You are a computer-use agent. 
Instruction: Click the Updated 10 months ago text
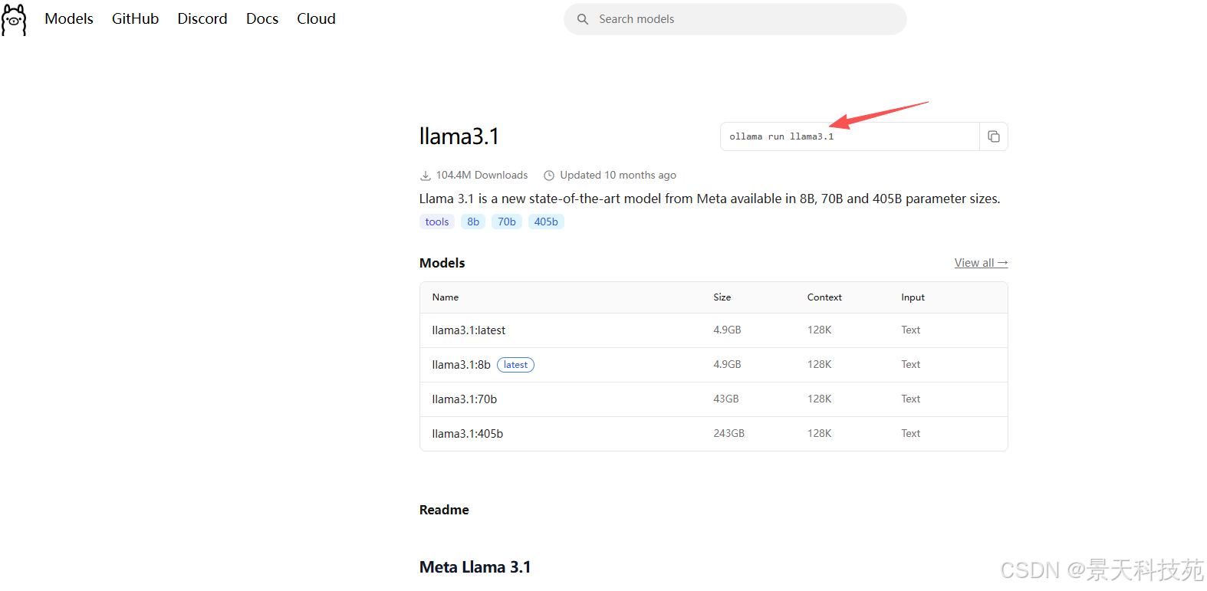coord(618,176)
